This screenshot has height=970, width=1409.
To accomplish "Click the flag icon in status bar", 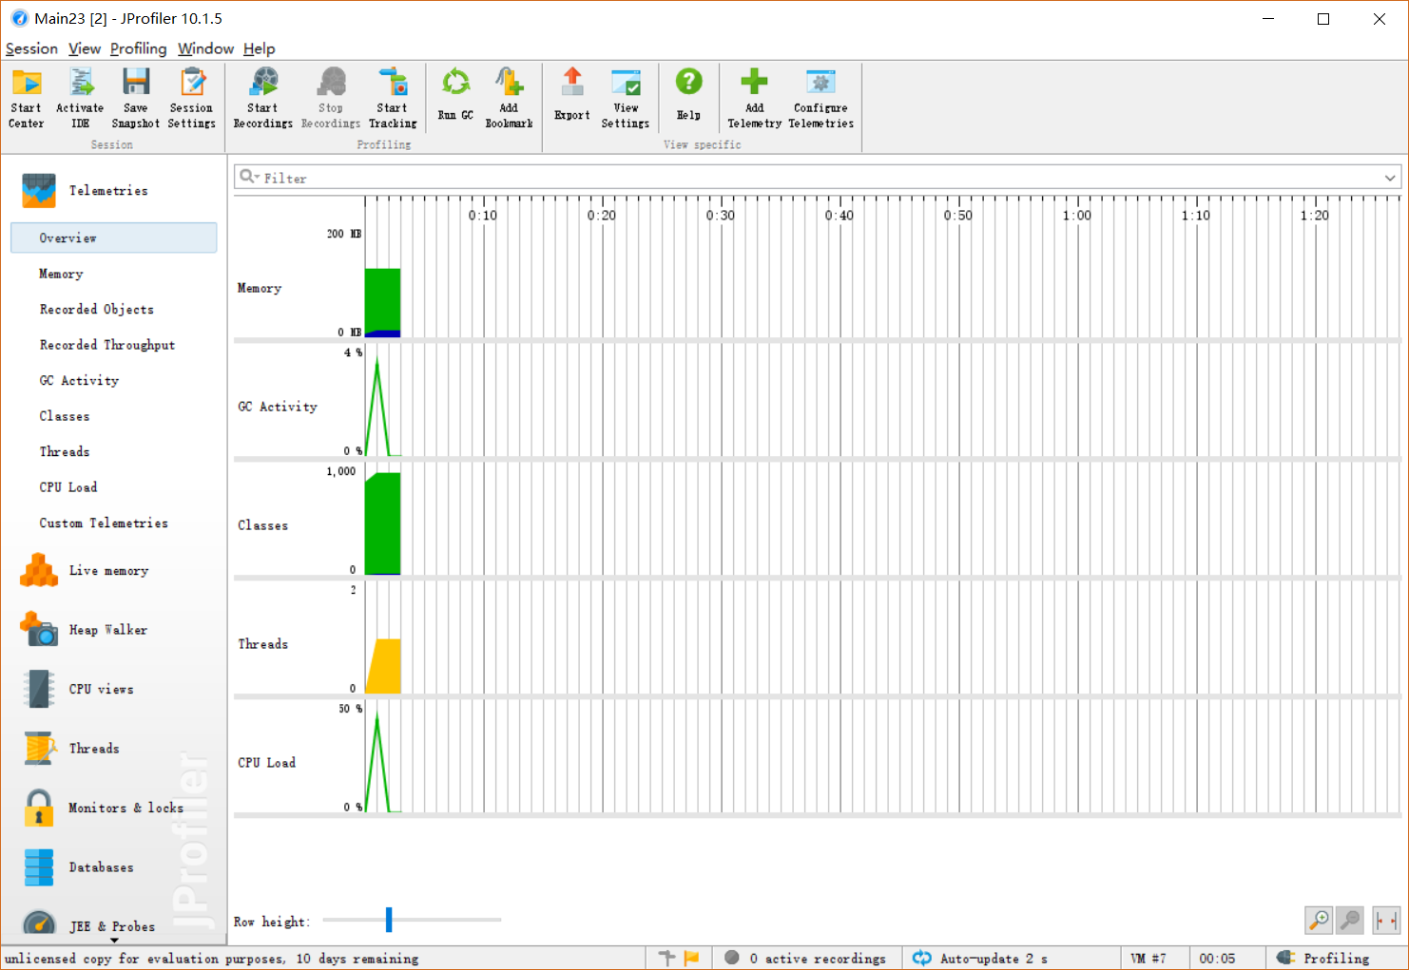I will (x=692, y=958).
